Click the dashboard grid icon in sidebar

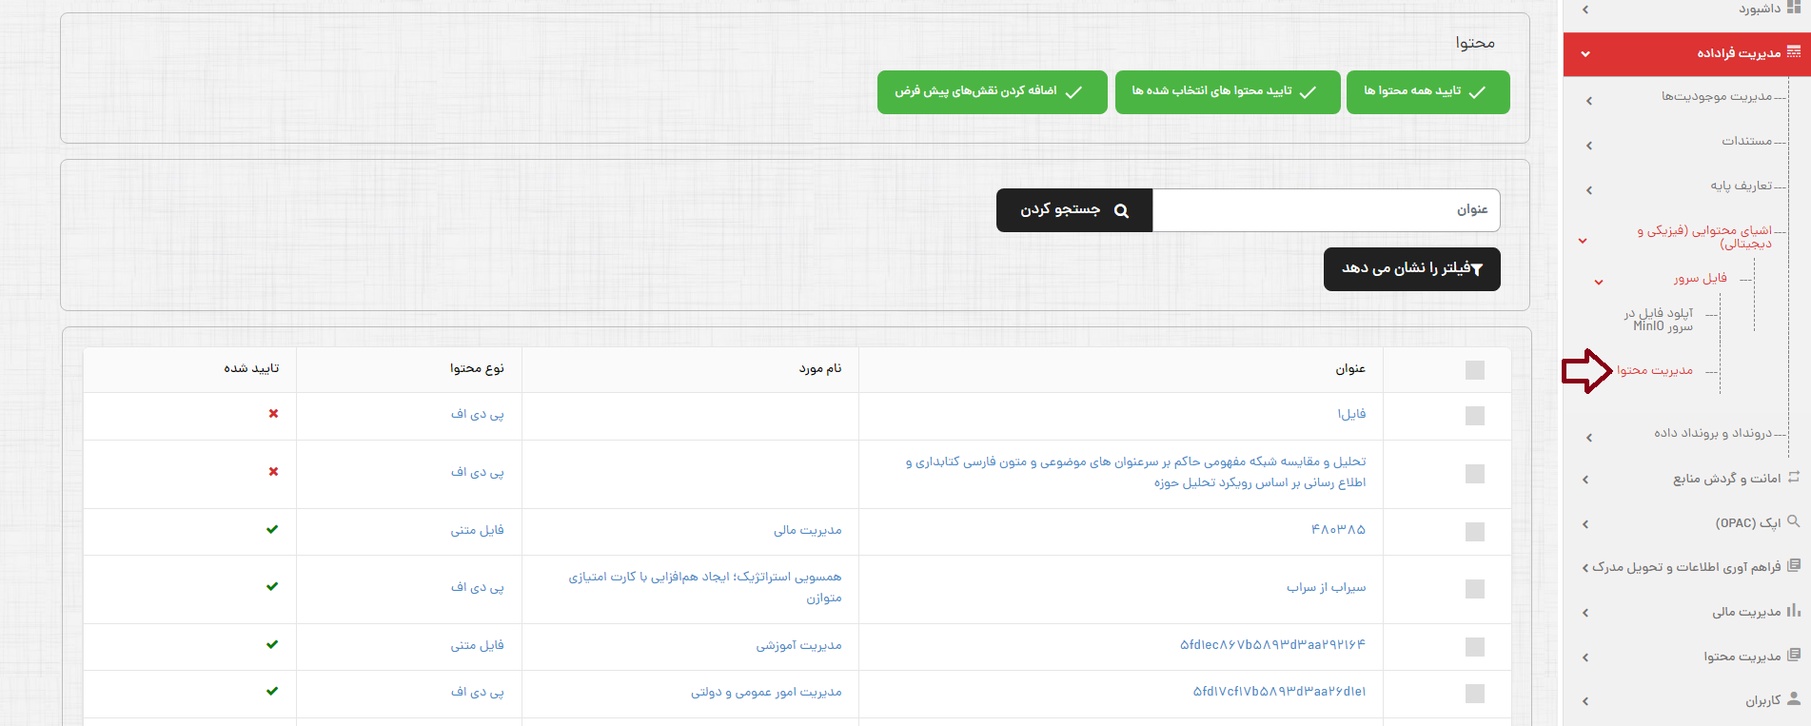coord(1794,7)
